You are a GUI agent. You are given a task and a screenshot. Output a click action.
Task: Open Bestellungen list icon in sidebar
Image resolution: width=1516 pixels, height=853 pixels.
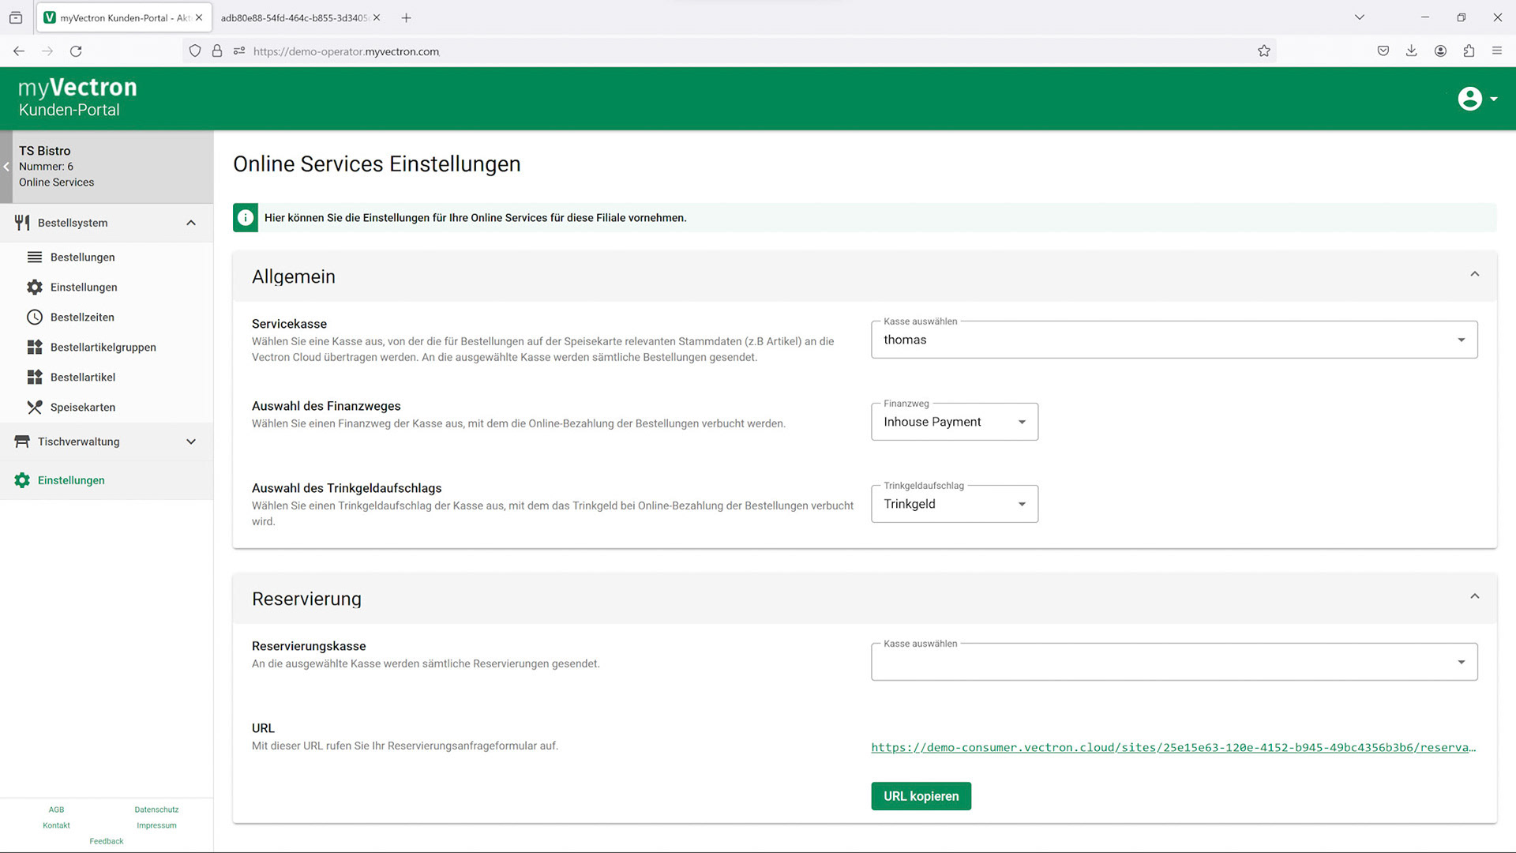(x=35, y=257)
